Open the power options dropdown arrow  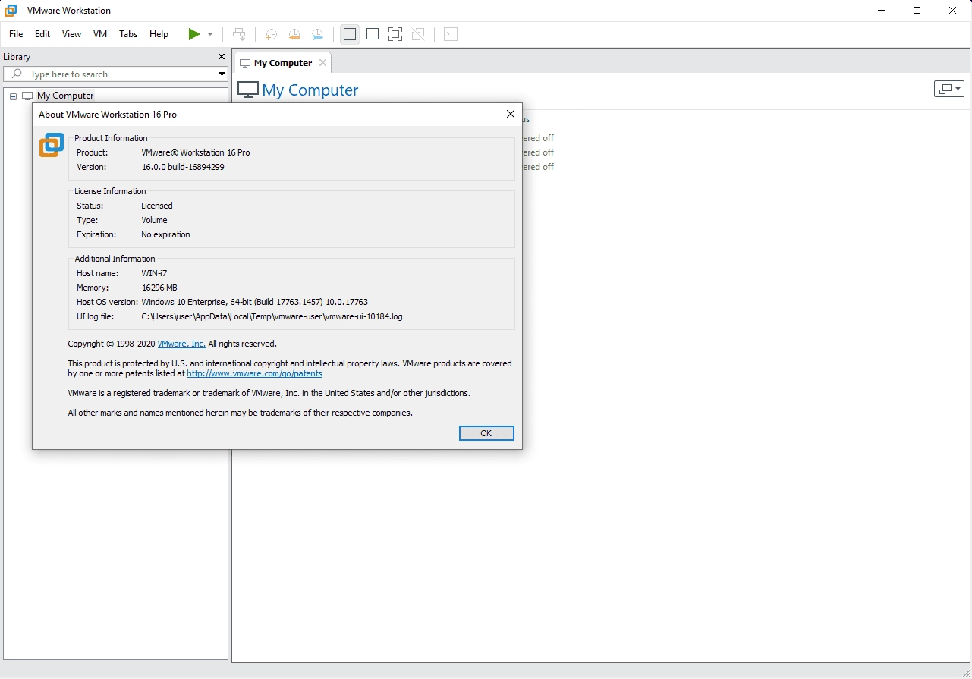click(210, 34)
